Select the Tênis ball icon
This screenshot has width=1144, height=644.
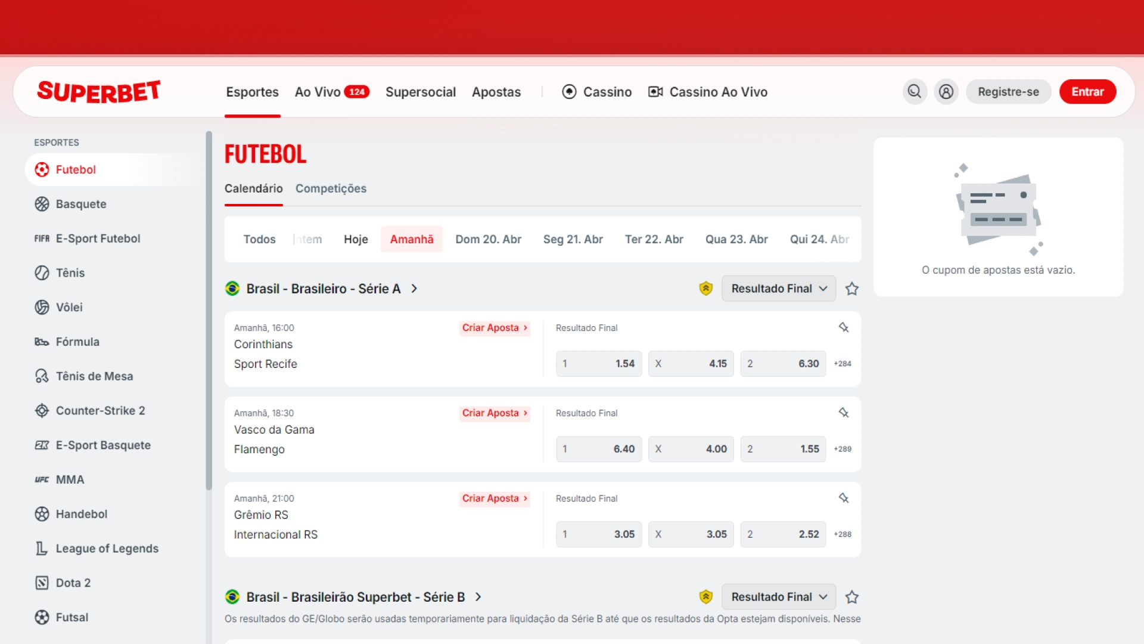(x=42, y=273)
